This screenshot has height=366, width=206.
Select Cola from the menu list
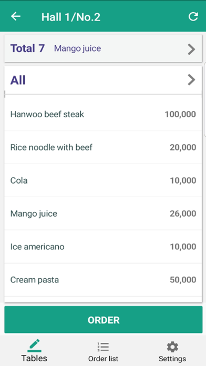coord(103,180)
